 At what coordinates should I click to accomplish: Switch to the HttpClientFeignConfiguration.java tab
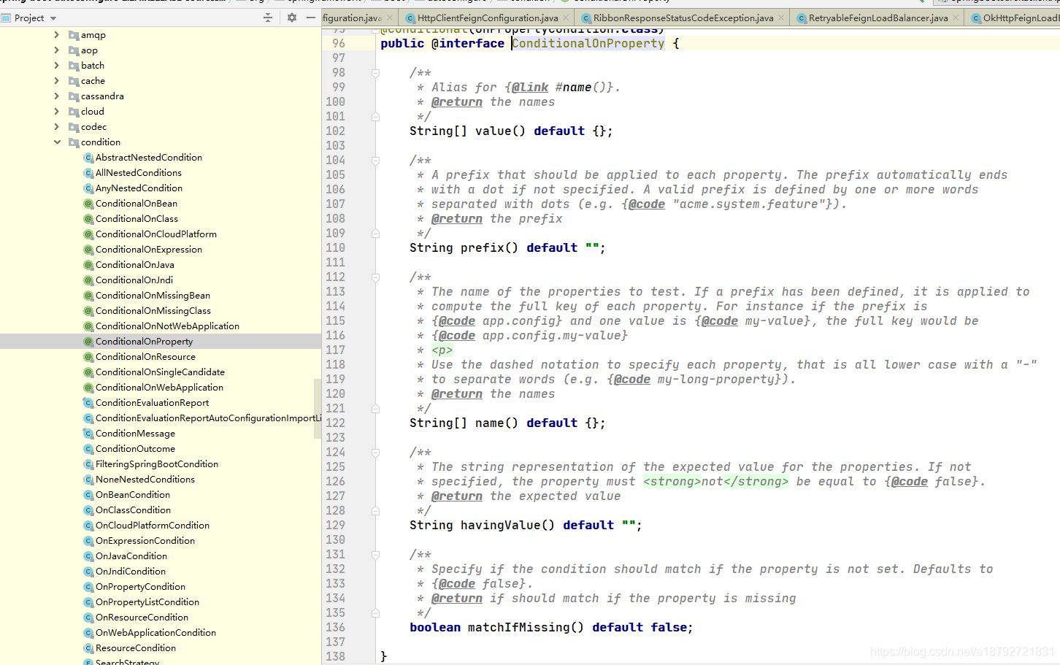[487, 18]
